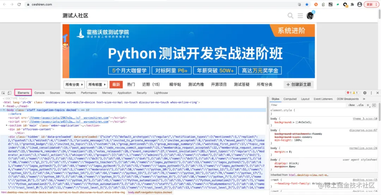Reload the page with the refresh icon
The height and width of the screenshot is (195, 381).
[19, 4]
